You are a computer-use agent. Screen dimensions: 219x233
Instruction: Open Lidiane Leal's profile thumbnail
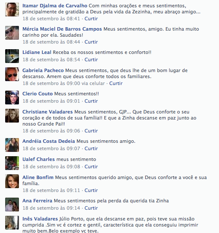click(12, 56)
